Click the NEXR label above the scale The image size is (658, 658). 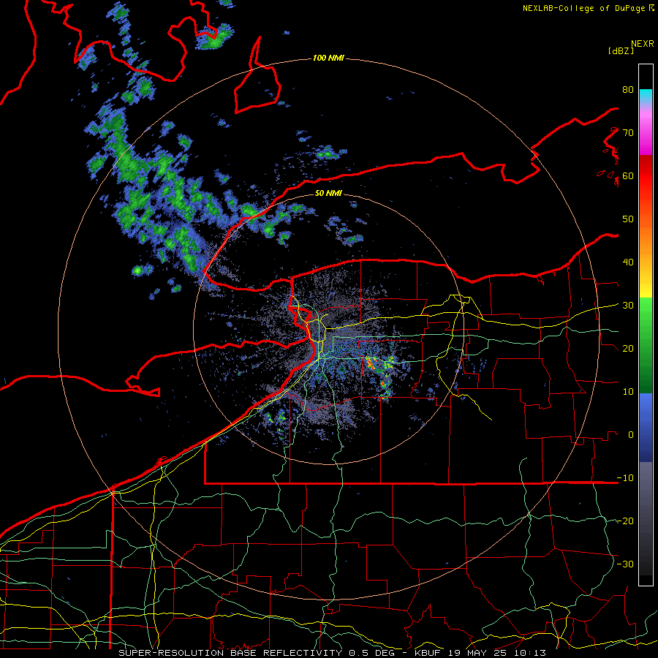tap(643, 44)
